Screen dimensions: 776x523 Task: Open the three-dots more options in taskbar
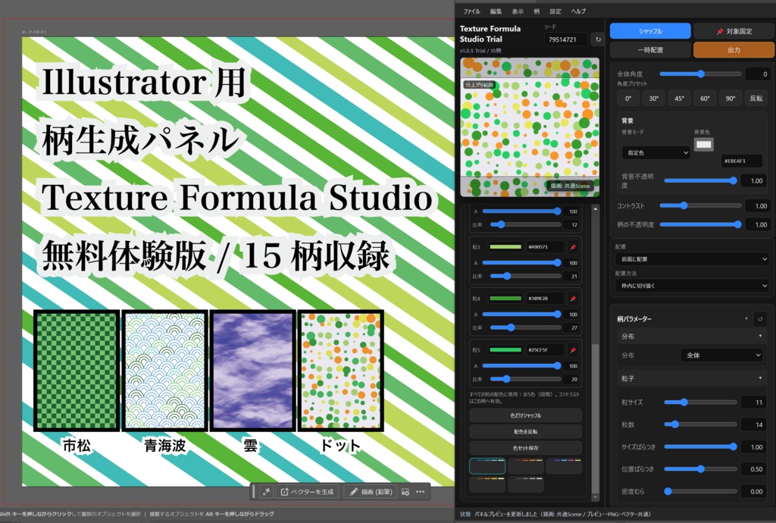coord(420,492)
